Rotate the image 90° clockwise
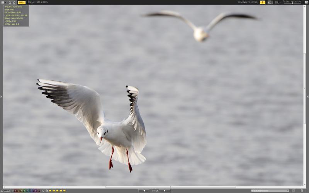 click(x=14, y=2)
